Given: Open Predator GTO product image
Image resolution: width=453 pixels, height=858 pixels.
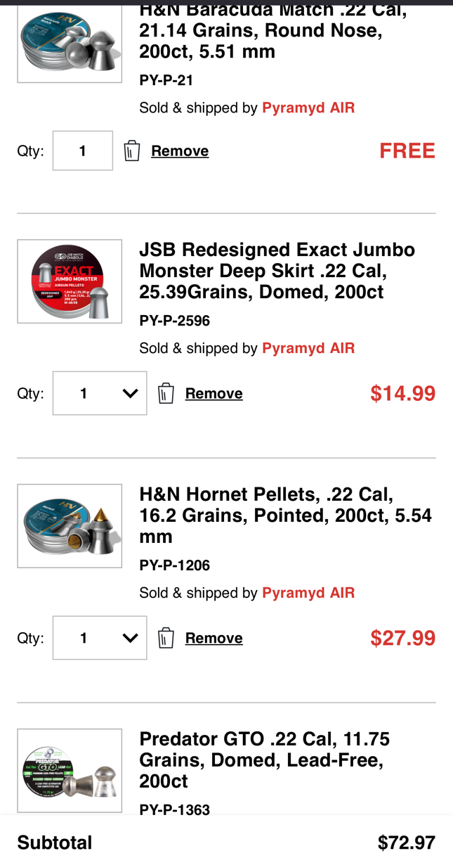Looking at the screenshot, I should 70,771.
